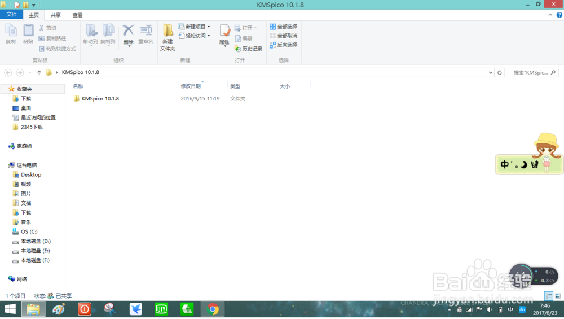Expand the Delete (删除) dropdown arrow
564x319 pixels.
(x=129, y=46)
